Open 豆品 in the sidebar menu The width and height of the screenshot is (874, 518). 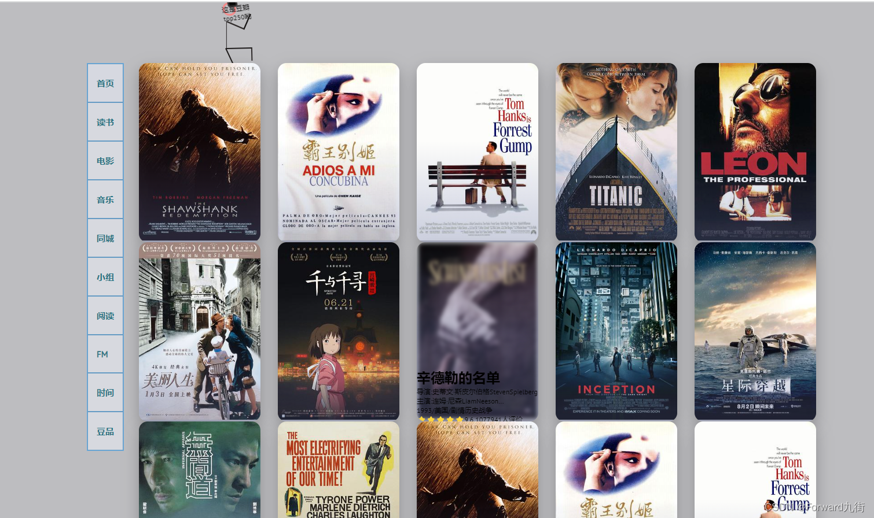point(105,431)
